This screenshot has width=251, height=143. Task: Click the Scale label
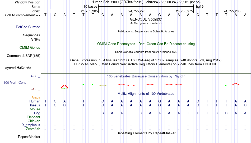[36, 7]
